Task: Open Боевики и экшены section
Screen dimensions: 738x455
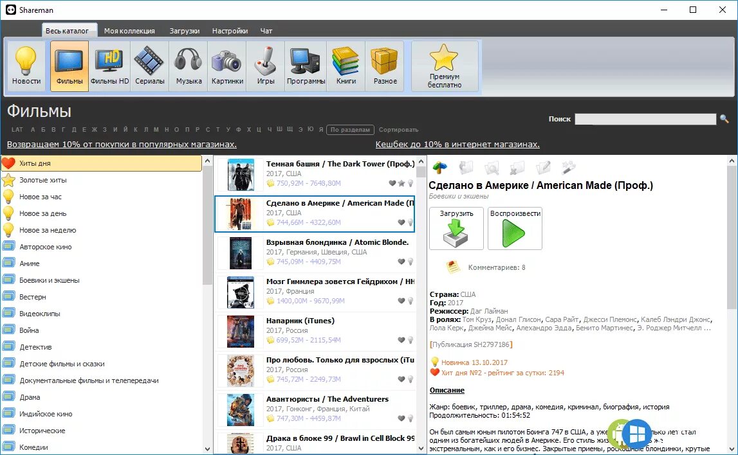Action: (101, 280)
